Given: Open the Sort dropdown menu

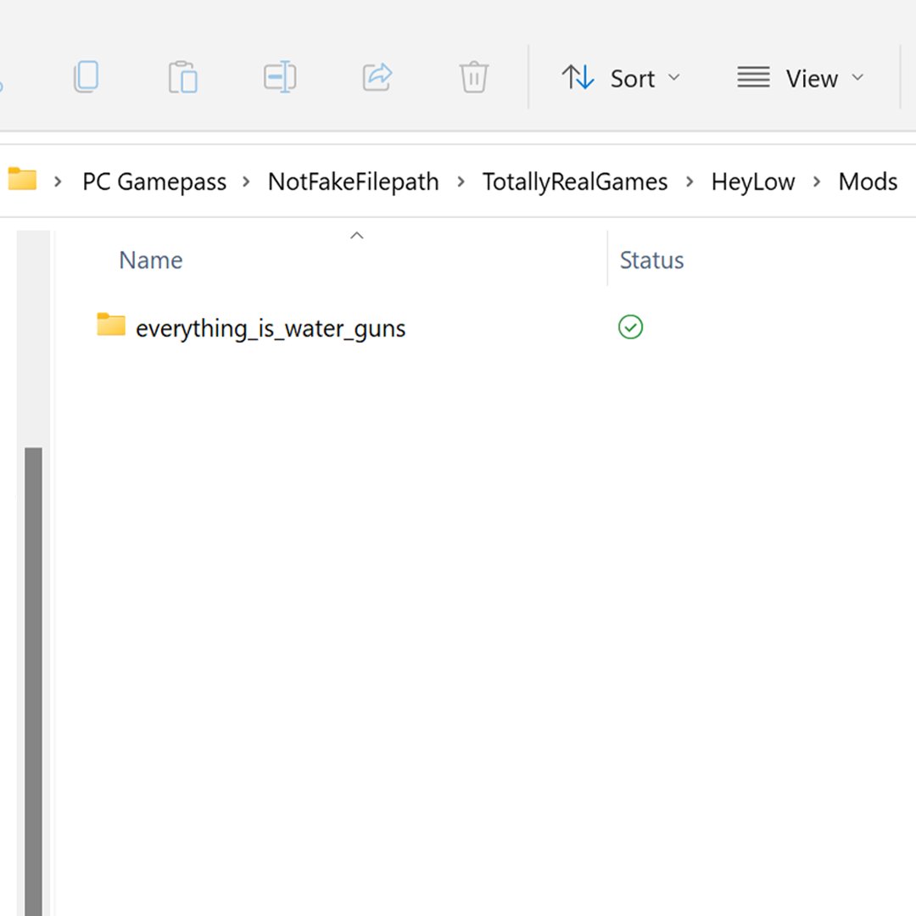Looking at the screenshot, I should point(620,78).
